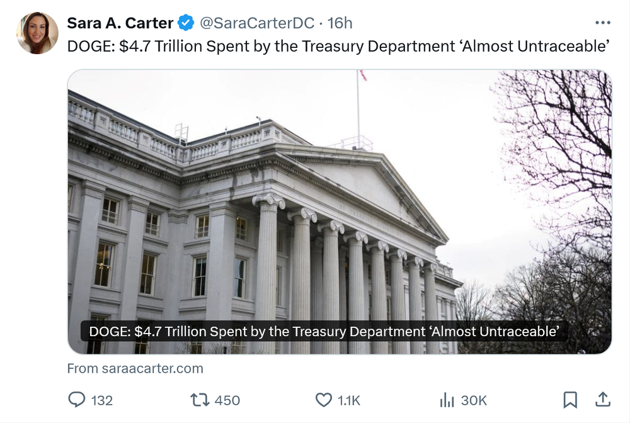Screen dimensions: 630x423
Task: Like the post with the heart icon
Action: click(323, 400)
